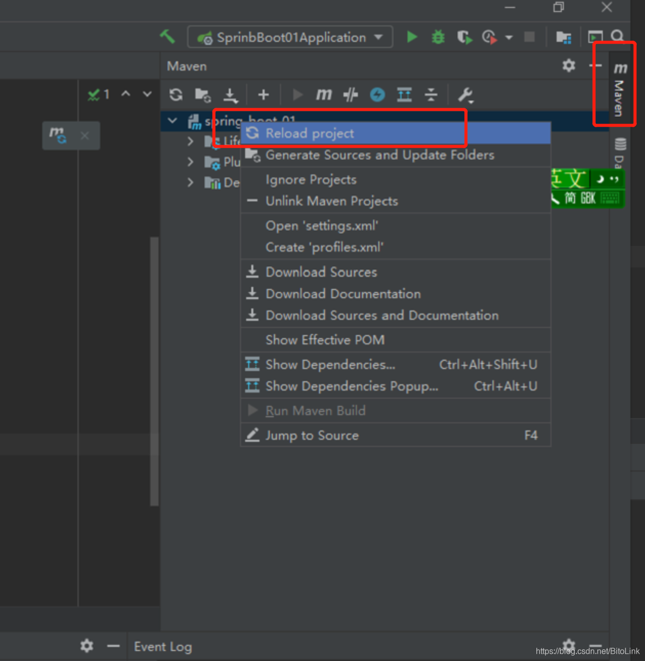This screenshot has height=661, width=645.
Task: Click Download Sources in context menu
Action: tap(396, 272)
